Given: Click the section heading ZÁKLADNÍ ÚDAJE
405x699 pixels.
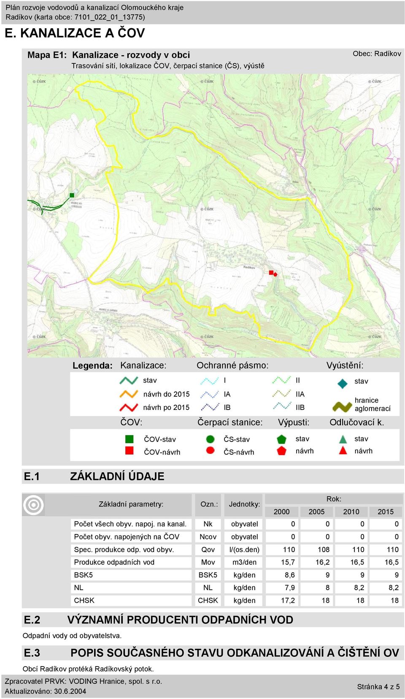Looking at the screenshot, I should click(117, 476).
